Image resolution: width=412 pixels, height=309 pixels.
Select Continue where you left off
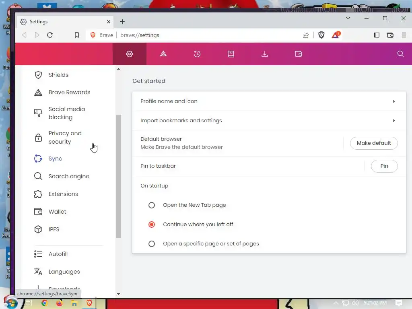point(152,225)
